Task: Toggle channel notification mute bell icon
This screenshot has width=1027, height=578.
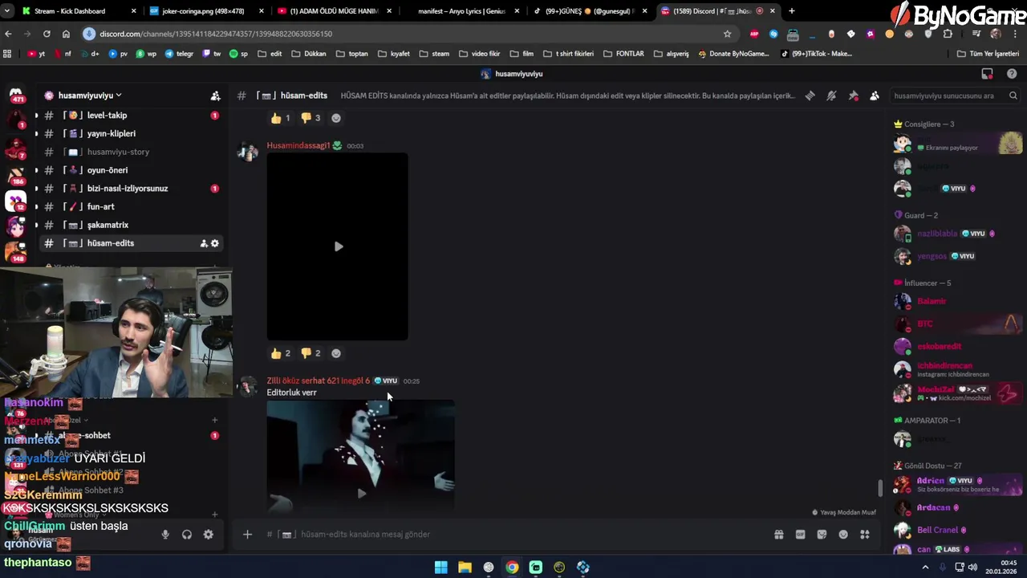Action: pyautogui.click(x=831, y=96)
